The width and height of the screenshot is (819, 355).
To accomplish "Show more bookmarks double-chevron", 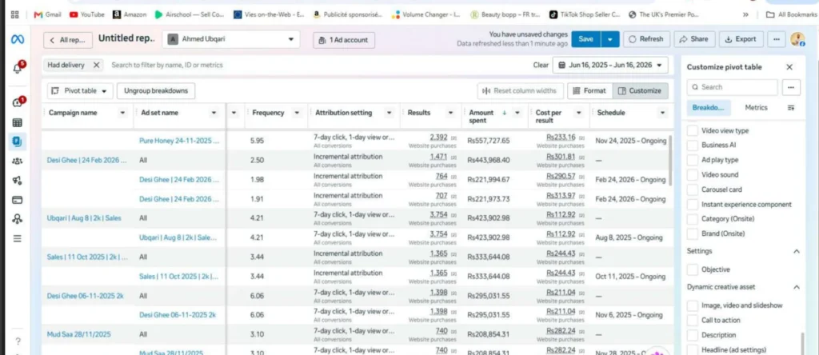I will point(745,14).
